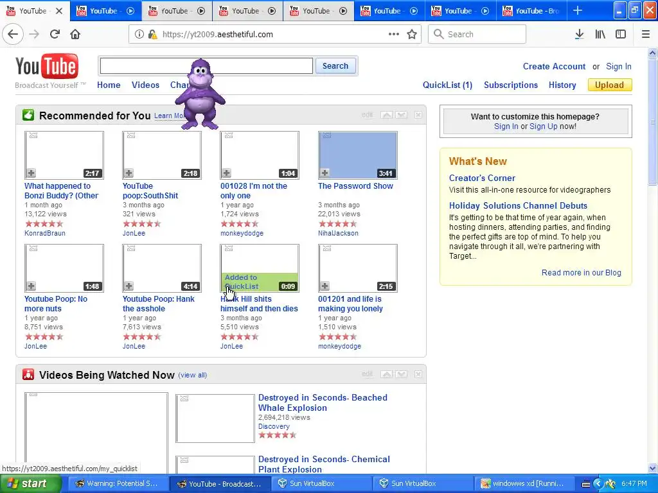Open channel link KonradBraun
The width and height of the screenshot is (658, 493).
click(45, 233)
